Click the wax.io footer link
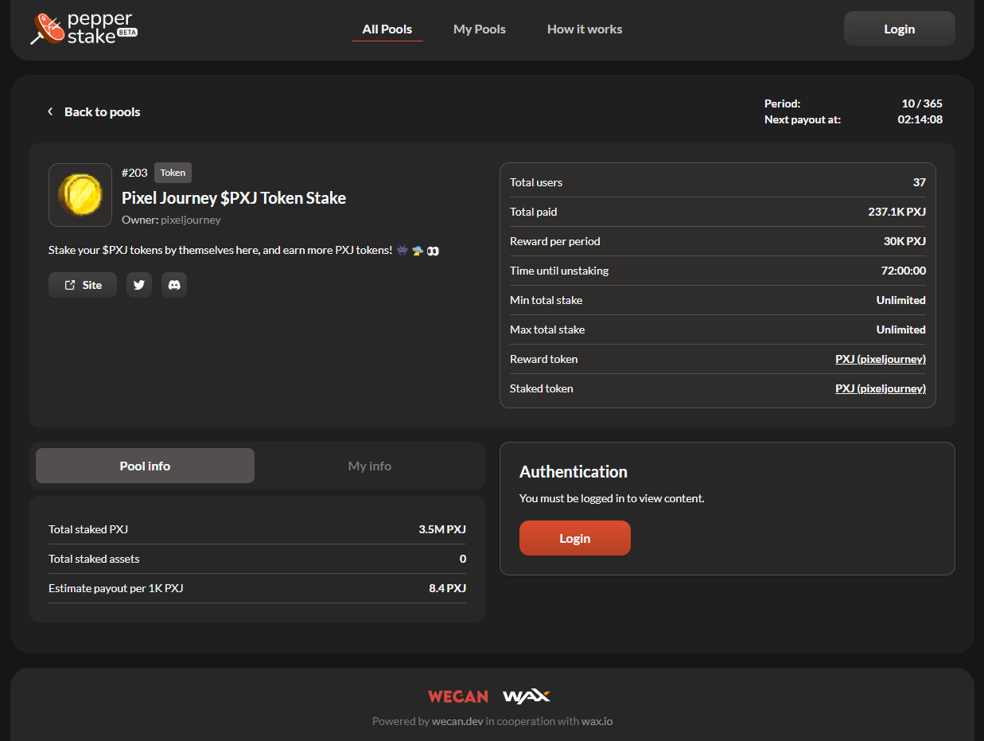This screenshot has width=984, height=741. (x=596, y=721)
